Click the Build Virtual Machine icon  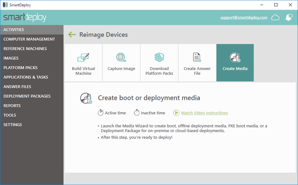pos(83,57)
